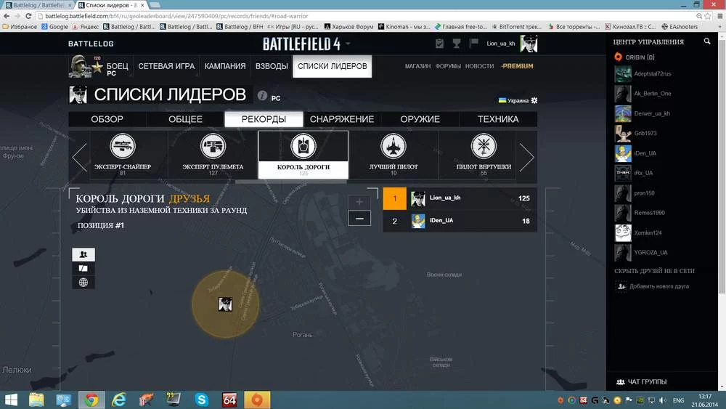726x409 pixels.
Task: Toggle Скрыть друзей не в сети
Action: coord(654,271)
